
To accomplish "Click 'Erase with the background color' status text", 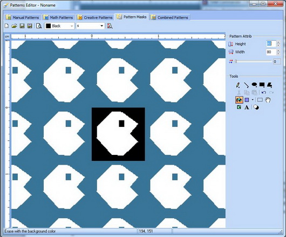I will pos(30,231).
